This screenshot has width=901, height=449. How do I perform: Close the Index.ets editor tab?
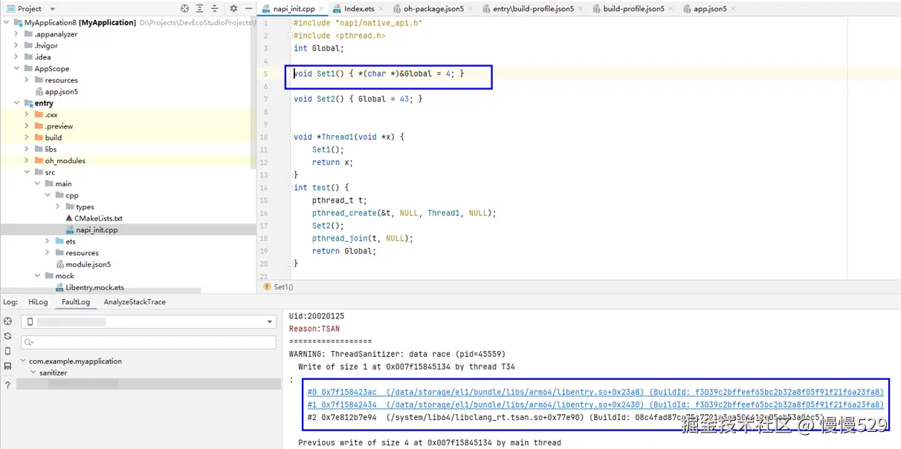(x=381, y=9)
